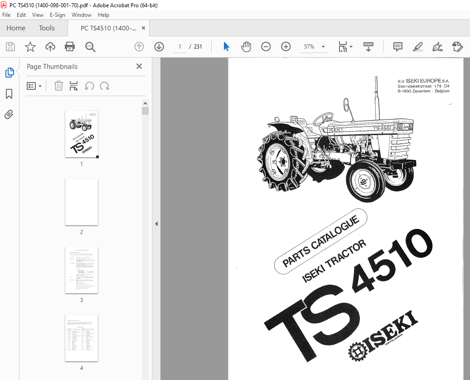
Task: Zoom out with the minus icon
Action: click(x=266, y=47)
